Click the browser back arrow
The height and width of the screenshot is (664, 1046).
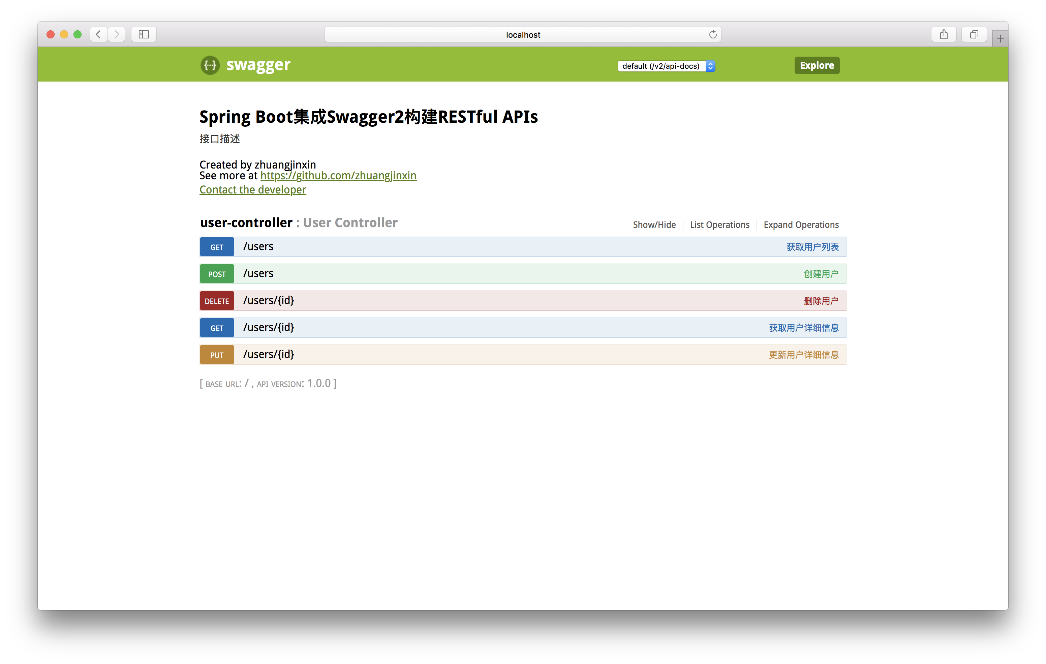point(99,34)
